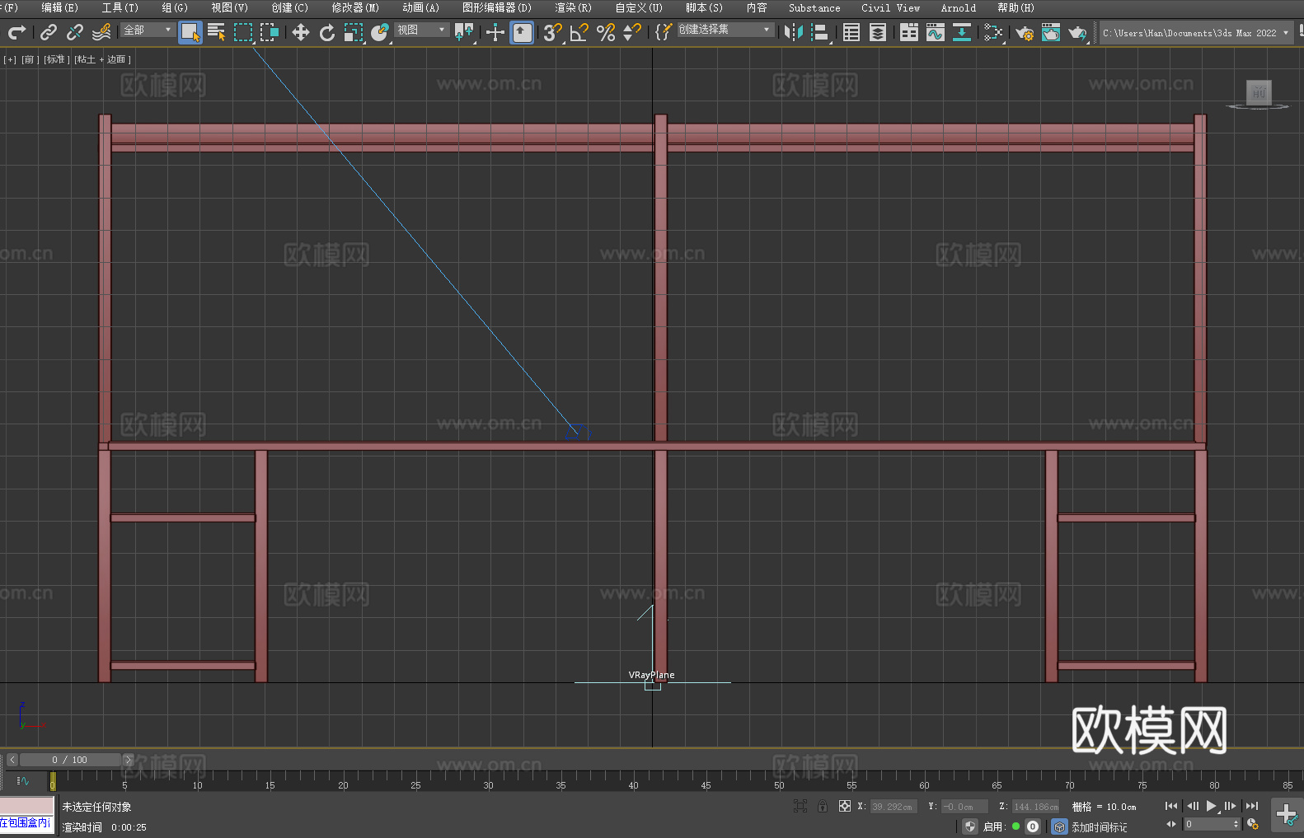
Task: Open the Layer Explorer icon
Action: coord(878,32)
